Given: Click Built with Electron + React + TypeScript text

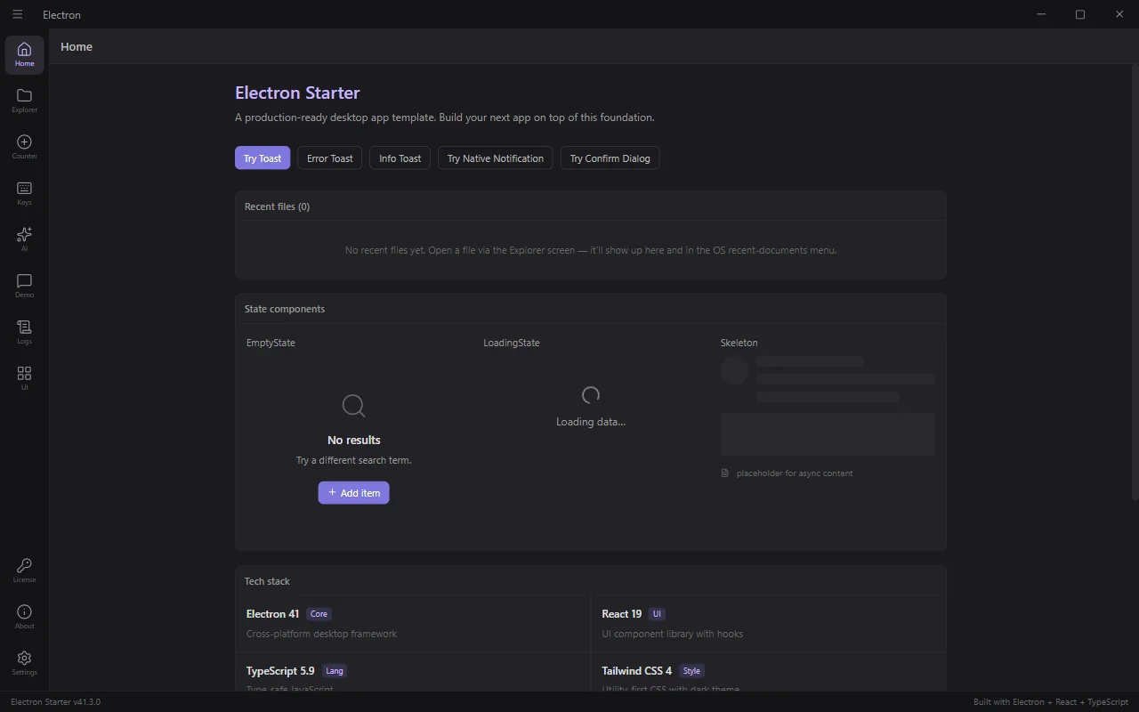Looking at the screenshot, I should click(x=1051, y=702).
